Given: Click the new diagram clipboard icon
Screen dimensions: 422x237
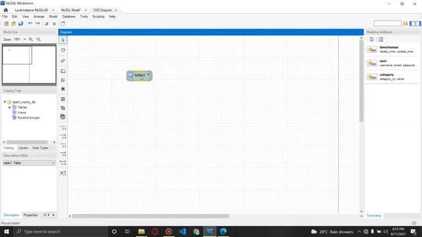Looking at the screenshot, I should tap(63, 24).
